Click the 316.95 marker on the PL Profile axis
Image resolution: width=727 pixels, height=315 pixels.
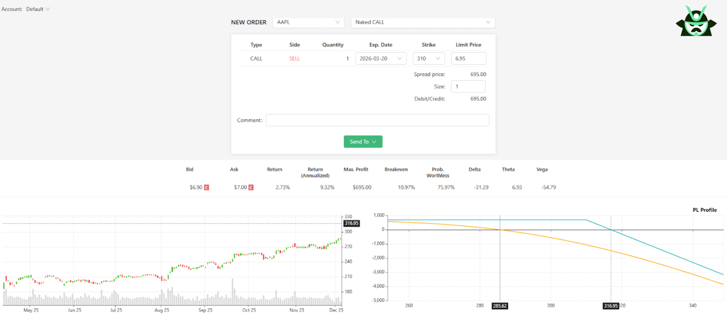[611, 306]
